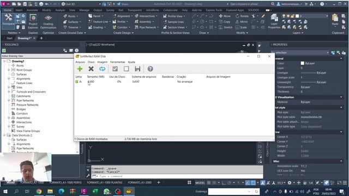349x196 pixels.
Task: Expand the Alignments node under Drawing1
Action: [9, 78]
